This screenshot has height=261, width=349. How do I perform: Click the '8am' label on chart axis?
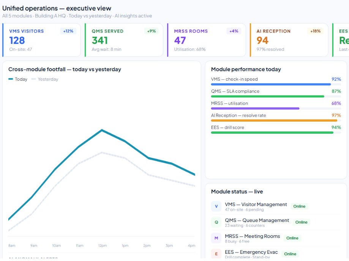12,245
